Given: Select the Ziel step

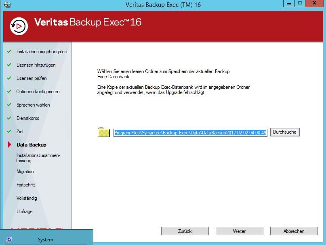Looking at the screenshot, I should click(x=20, y=131).
